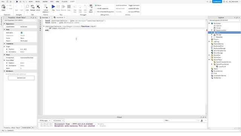Click Go to Script Error action
This screenshot has width=241, height=136.
coord(121,5)
